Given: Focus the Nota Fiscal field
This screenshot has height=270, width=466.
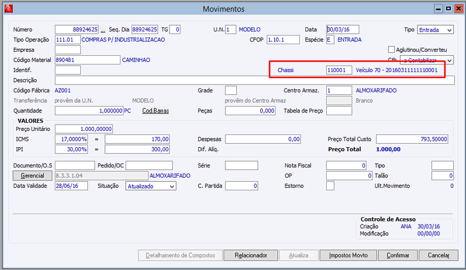Looking at the screenshot, I should (346, 165).
